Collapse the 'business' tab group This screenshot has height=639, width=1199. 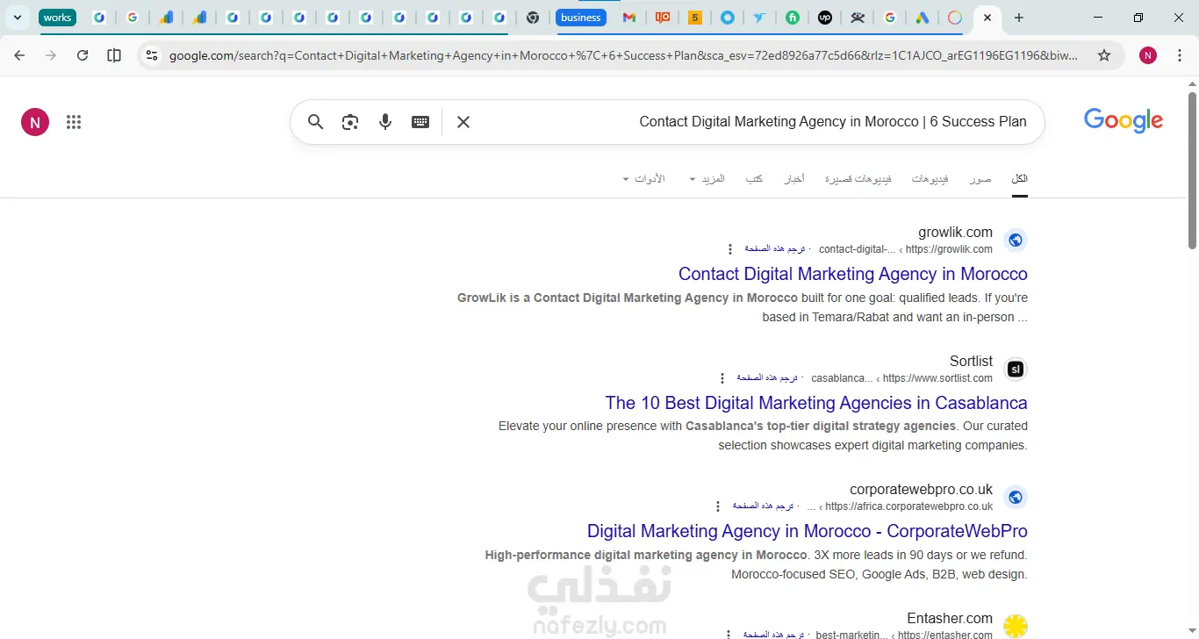click(x=581, y=18)
